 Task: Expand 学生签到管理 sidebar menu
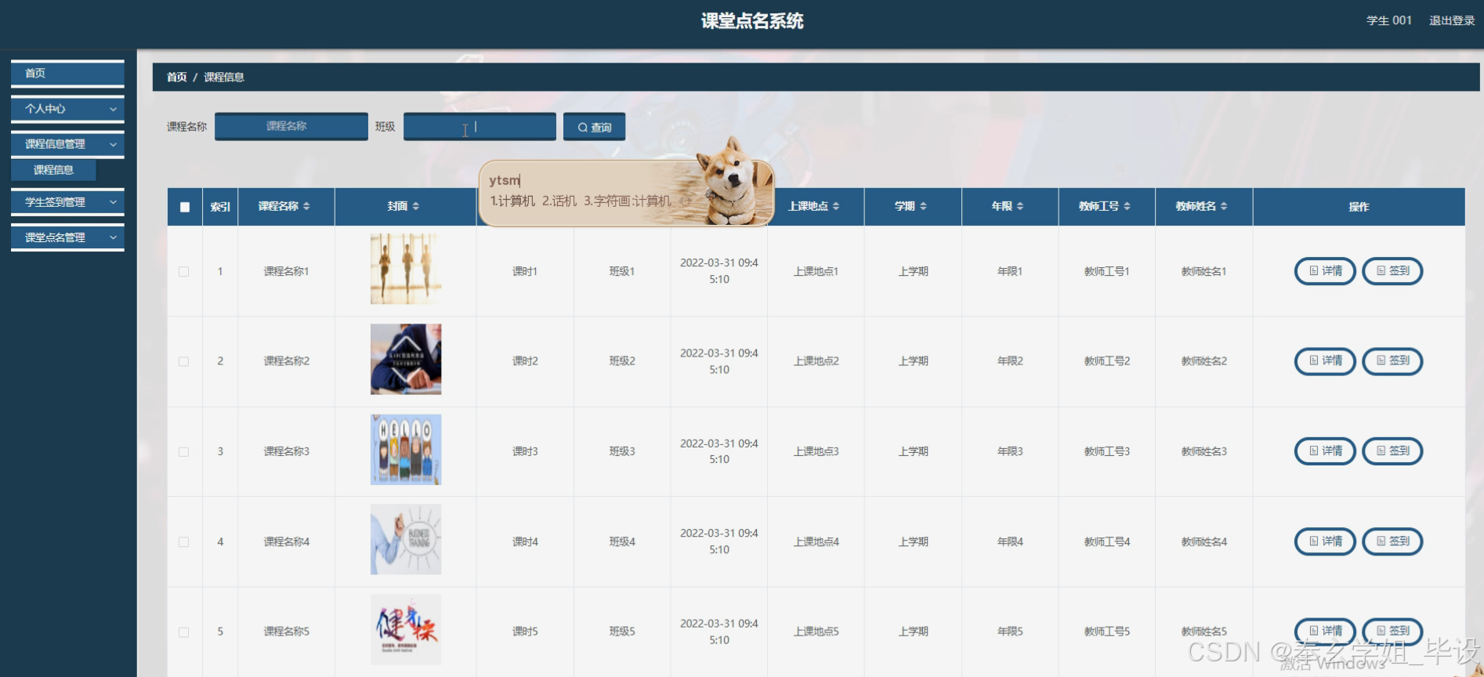tap(67, 202)
